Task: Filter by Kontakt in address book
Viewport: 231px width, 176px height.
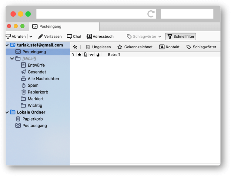Action: pos(169,47)
